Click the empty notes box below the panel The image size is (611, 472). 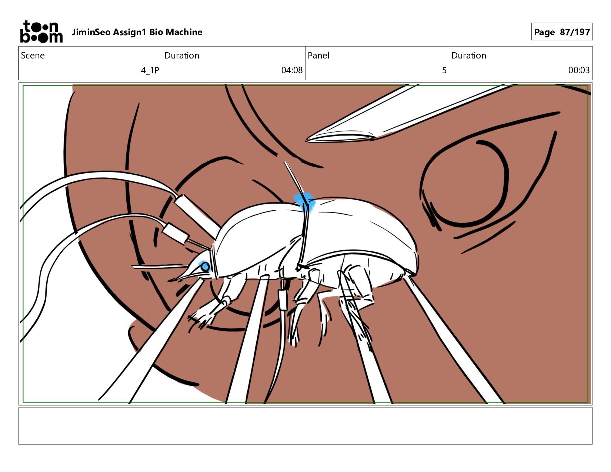(305, 426)
